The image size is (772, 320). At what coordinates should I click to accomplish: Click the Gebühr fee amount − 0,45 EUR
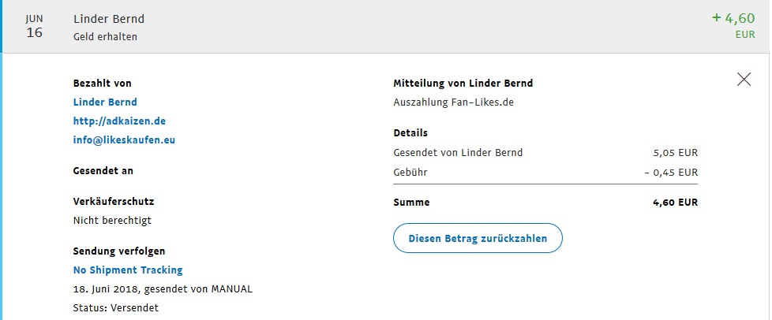click(670, 172)
